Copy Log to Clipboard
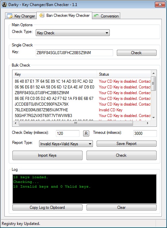Image resolution: width=167 pixels, height=228 pixels. click(x=47, y=207)
